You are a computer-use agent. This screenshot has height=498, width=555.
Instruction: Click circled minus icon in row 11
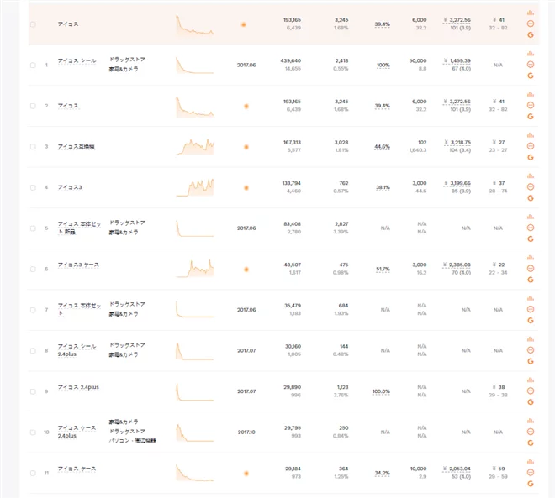(x=531, y=473)
